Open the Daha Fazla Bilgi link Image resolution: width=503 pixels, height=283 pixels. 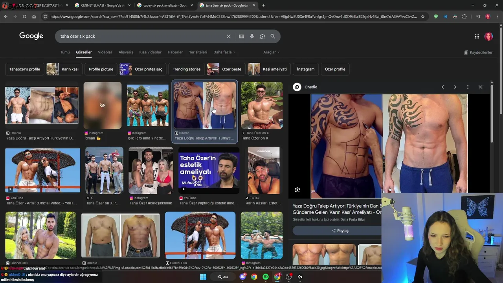(x=352, y=219)
